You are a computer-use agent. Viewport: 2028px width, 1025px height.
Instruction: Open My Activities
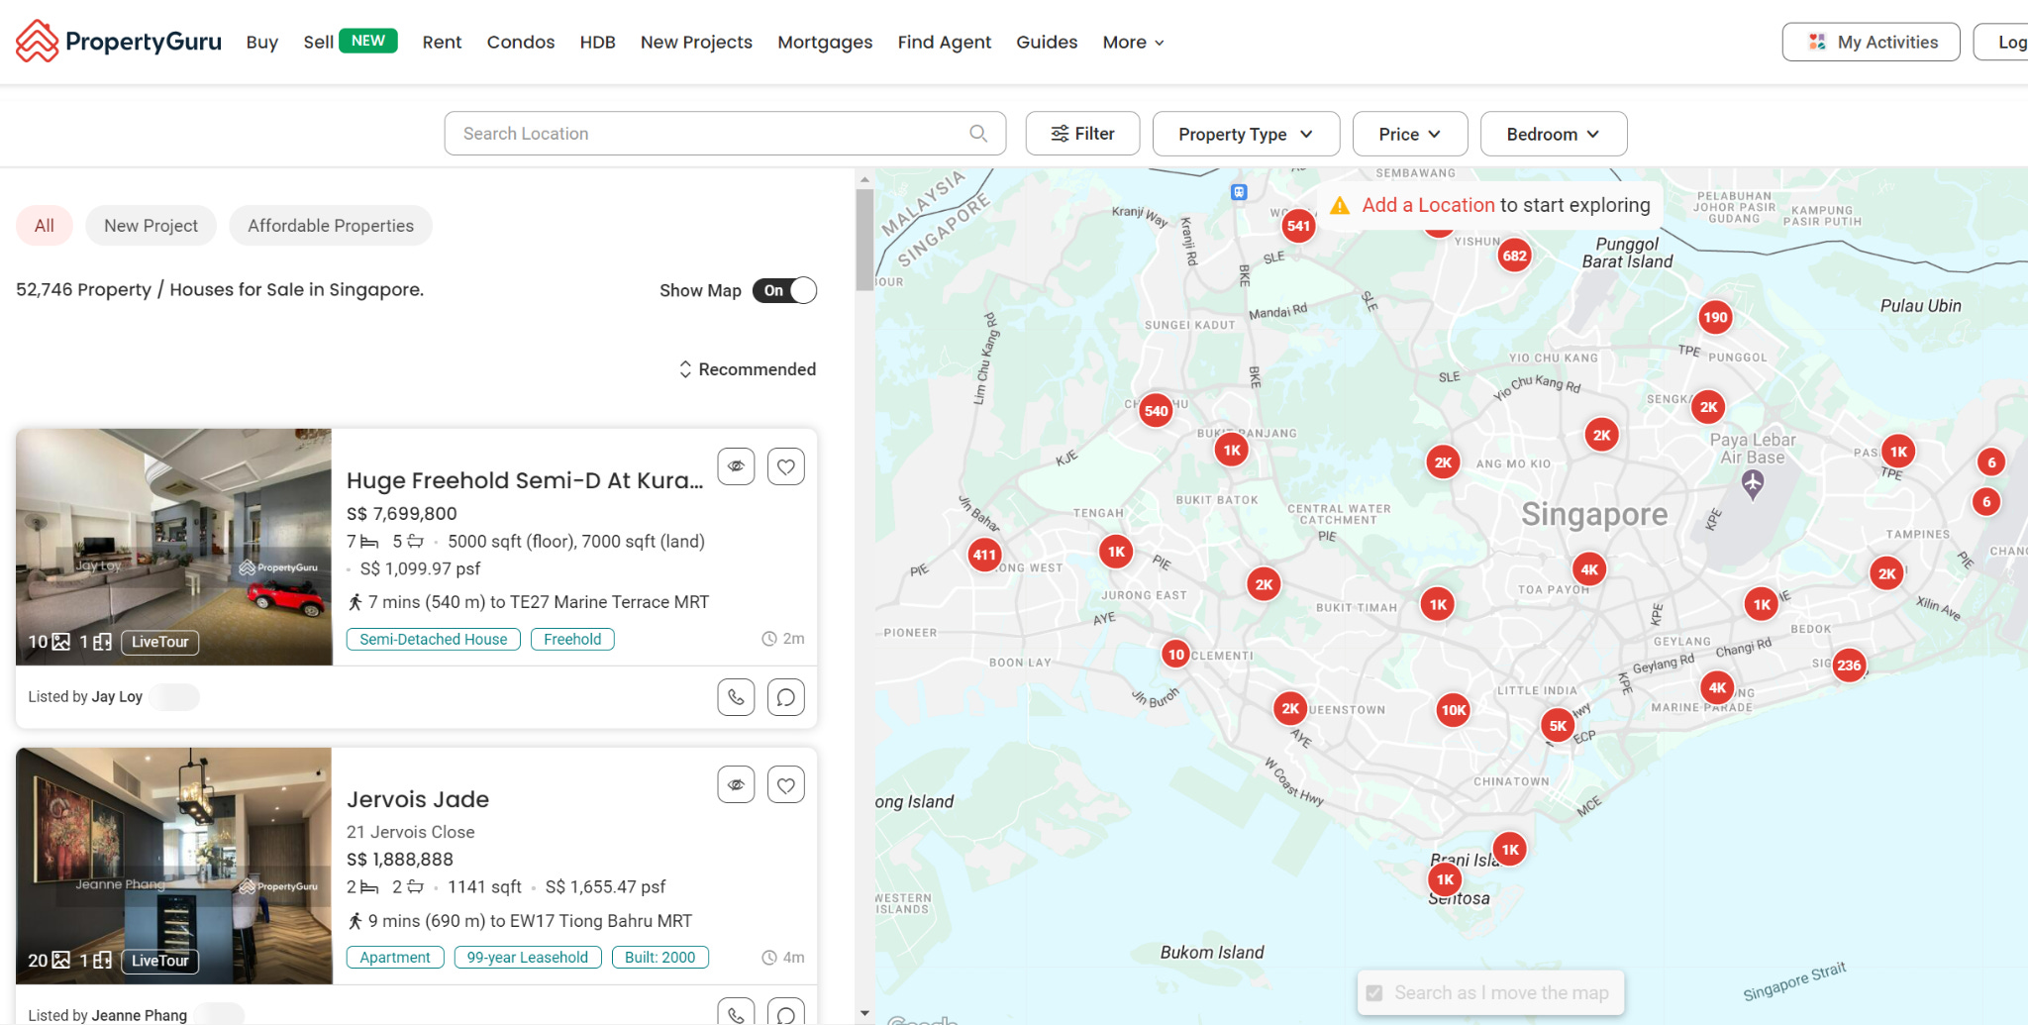click(x=1871, y=42)
